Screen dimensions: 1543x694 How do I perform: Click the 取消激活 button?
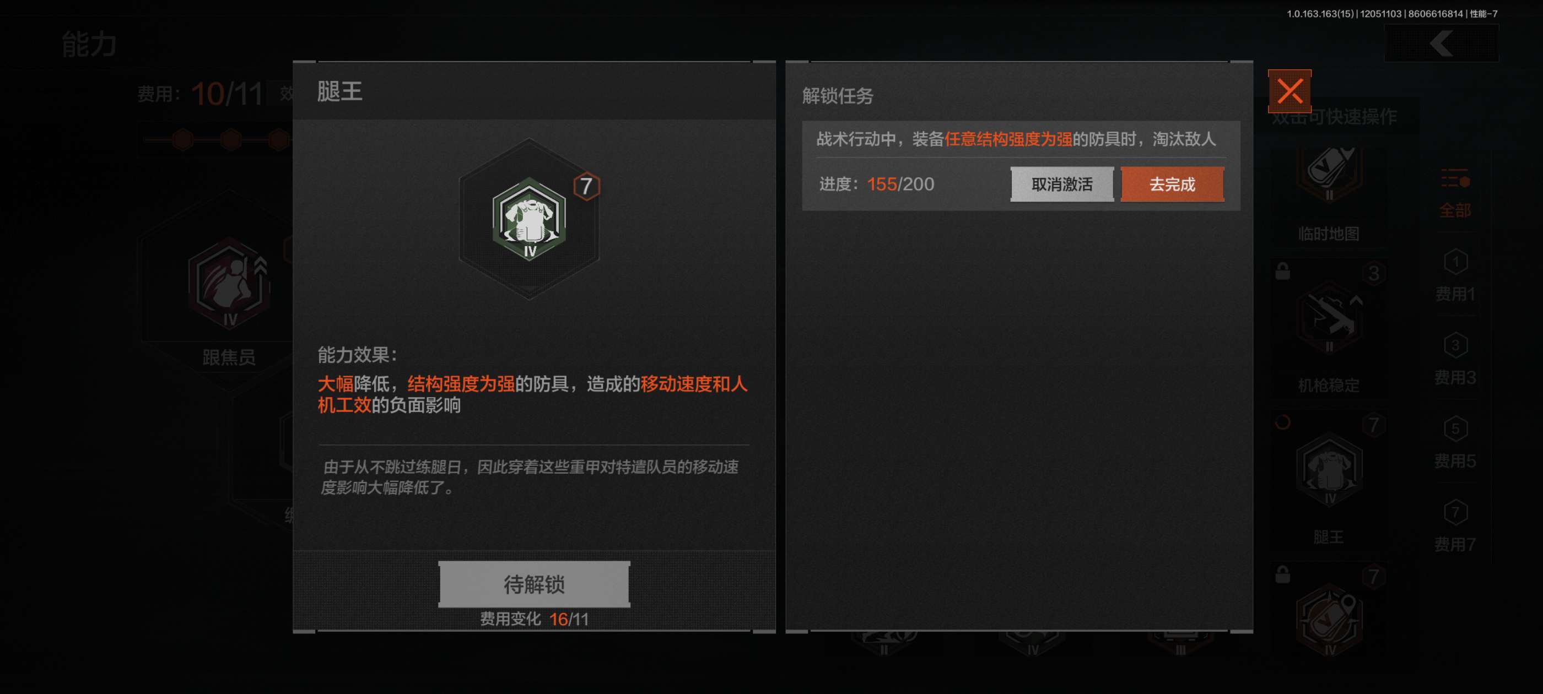tap(1062, 185)
